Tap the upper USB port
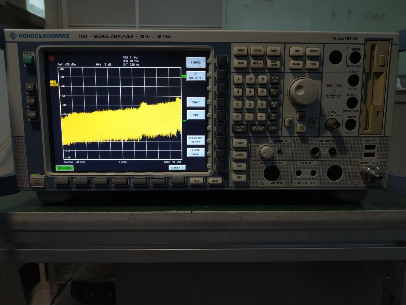 point(369,148)
